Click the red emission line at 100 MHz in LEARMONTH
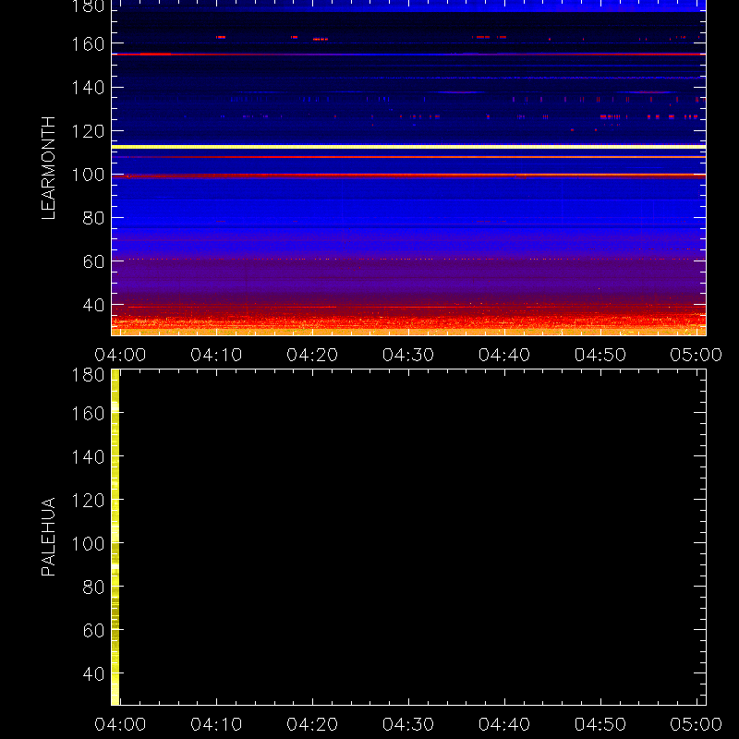 click(408, 176)
